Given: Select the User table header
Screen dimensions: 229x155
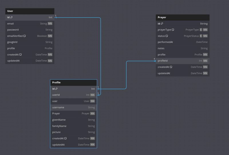Looking at the screenshot, I should (x=30, y=11).
